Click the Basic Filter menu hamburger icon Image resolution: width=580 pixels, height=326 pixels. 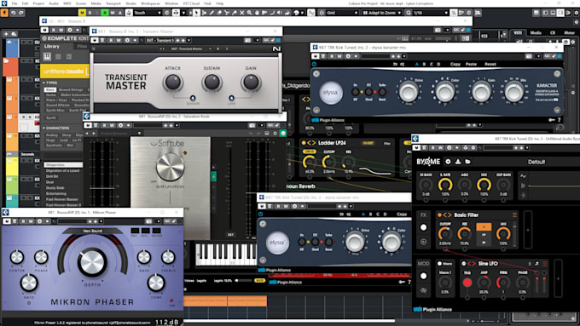[514, 214]
